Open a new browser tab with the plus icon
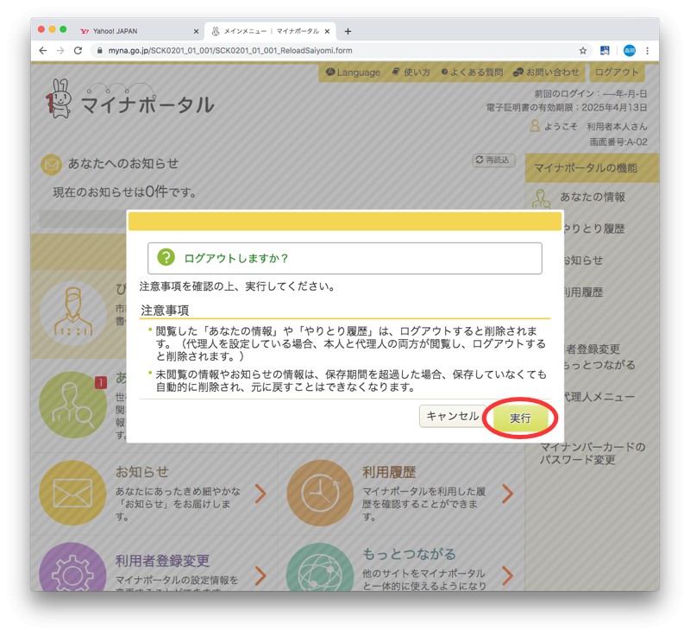Screen dimensions: 690x635 tap(348, 31)
